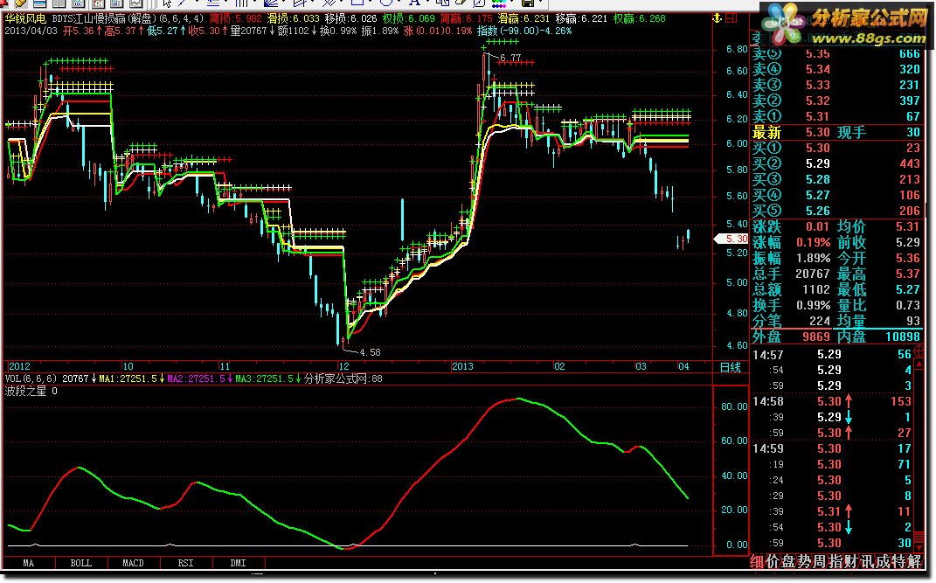Open the color palette dots icon in the toolbar
Image resolution: width=936 pixels, height=583 pixels.
tap(499, 3)
